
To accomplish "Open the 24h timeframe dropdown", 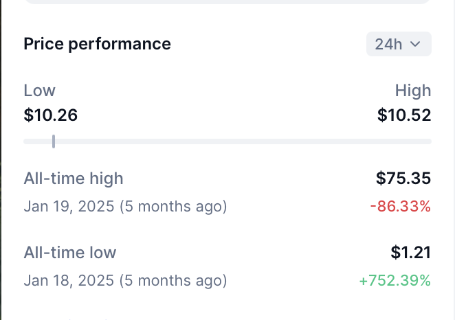I will tap(398, 44).
